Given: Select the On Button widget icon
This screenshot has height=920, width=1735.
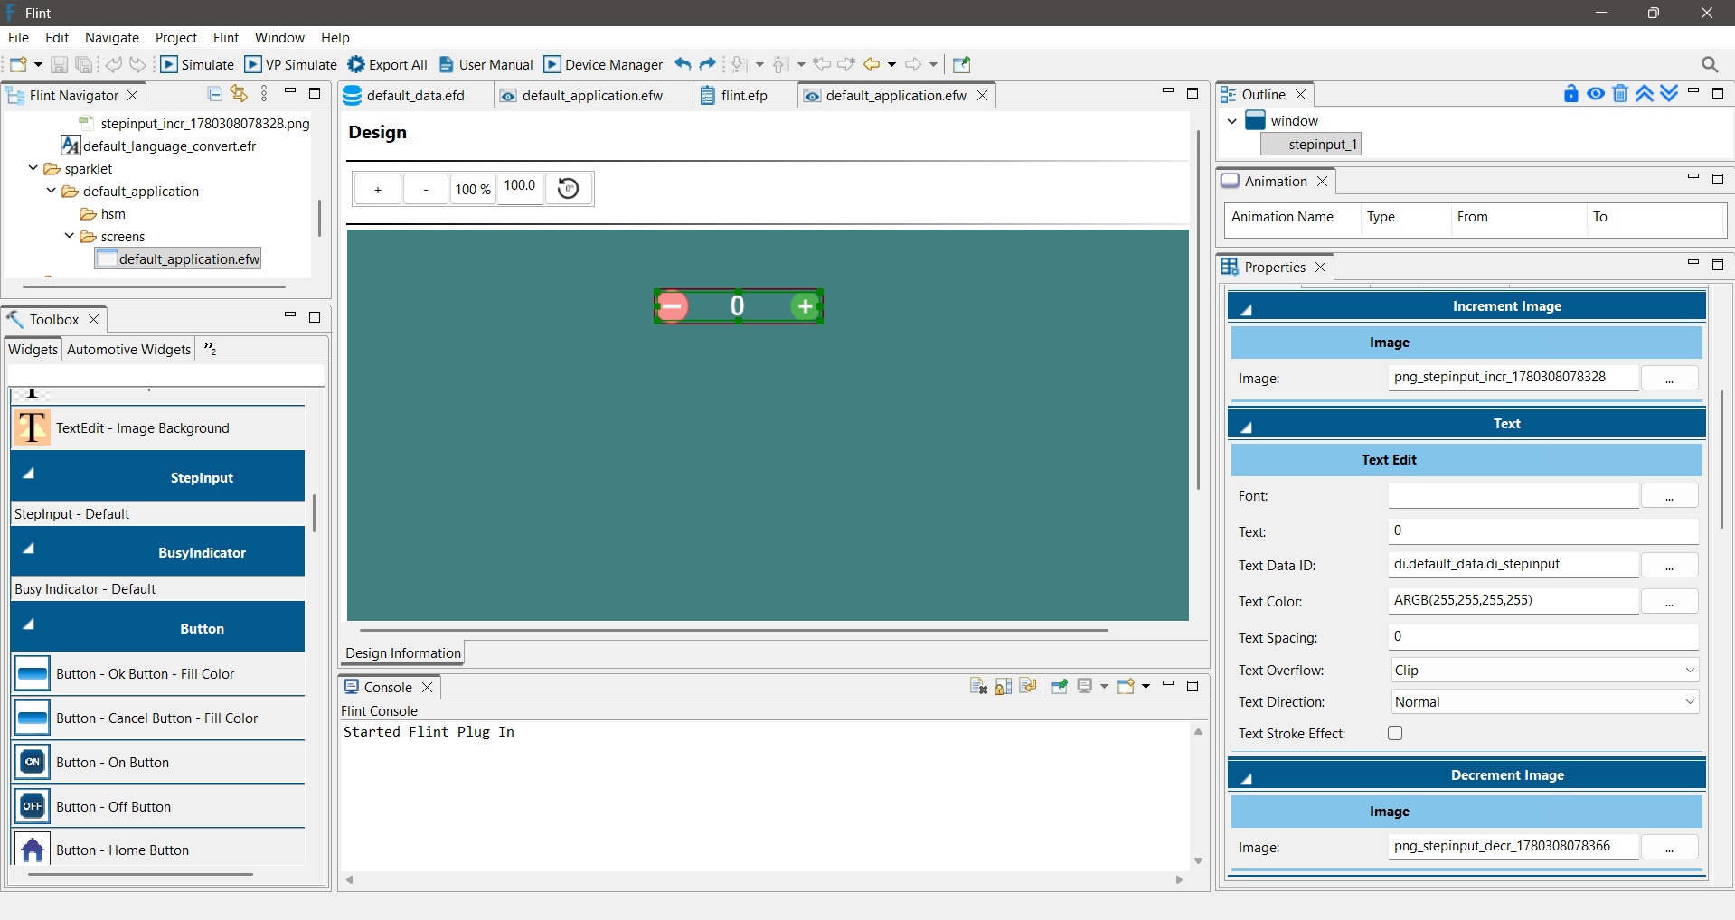Looking at the screenshot, I should pyautogui.click(x=33, y=762).
